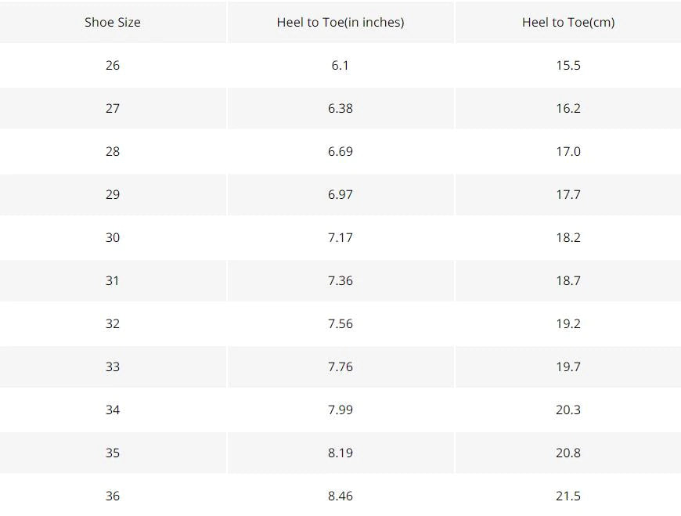This screenshot has width=681, height=516.
Task: Click the 7.76 inches value
Action: (340, 366)
